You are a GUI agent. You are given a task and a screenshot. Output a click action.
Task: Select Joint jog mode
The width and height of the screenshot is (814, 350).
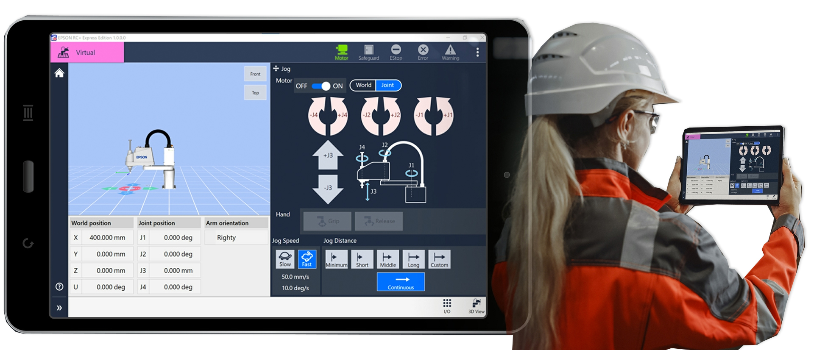tap(387, 85)
